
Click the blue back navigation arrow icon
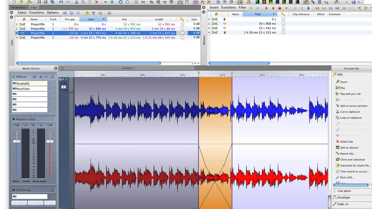coord(121,2)
